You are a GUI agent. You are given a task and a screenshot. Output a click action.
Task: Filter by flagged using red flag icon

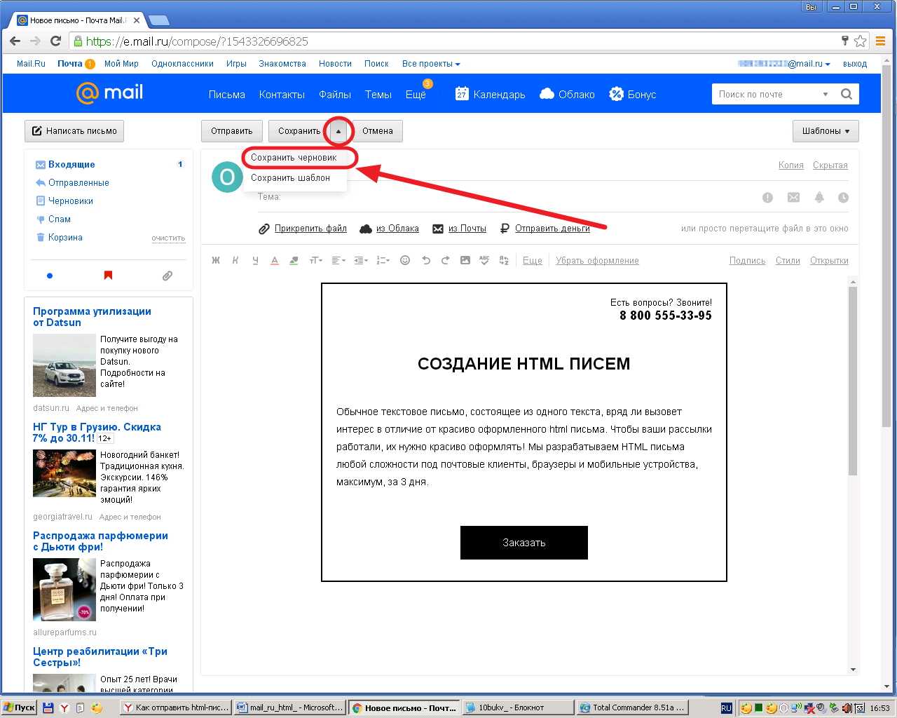(x=108, y=276)
